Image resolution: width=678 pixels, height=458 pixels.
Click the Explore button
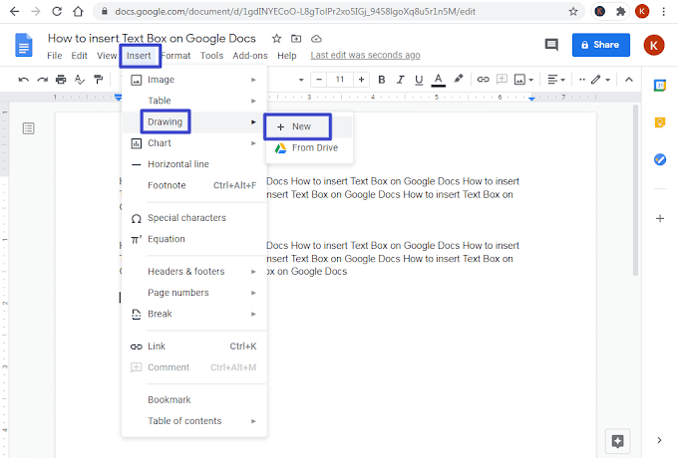pos(617,442)
